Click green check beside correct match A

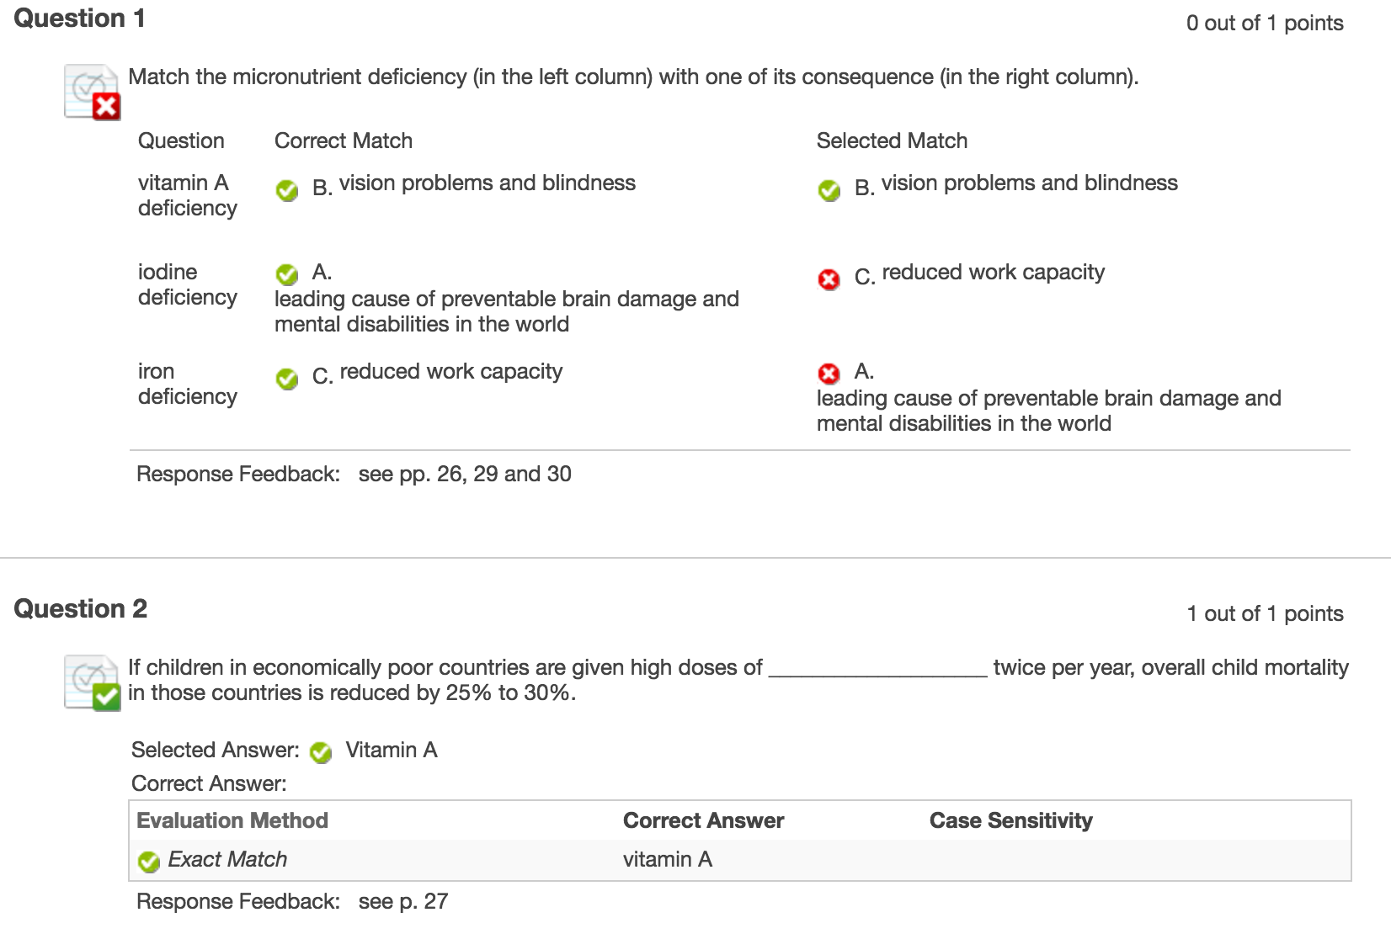(x=287, y=274)
